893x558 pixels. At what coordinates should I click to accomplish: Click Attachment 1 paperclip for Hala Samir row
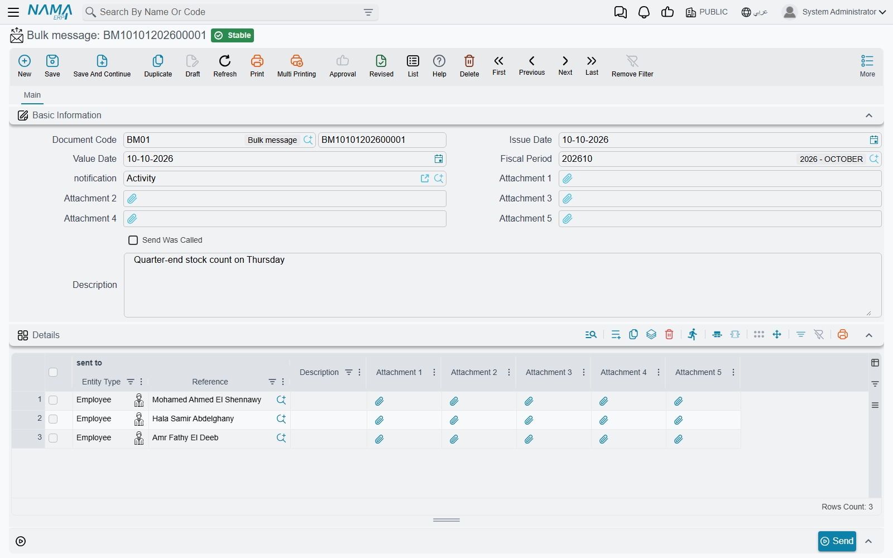[x=380, y=420]
